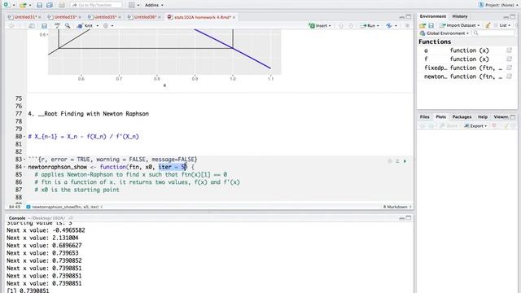
Task: Switch to the Files tab
Action: click(x=424, y=117)
